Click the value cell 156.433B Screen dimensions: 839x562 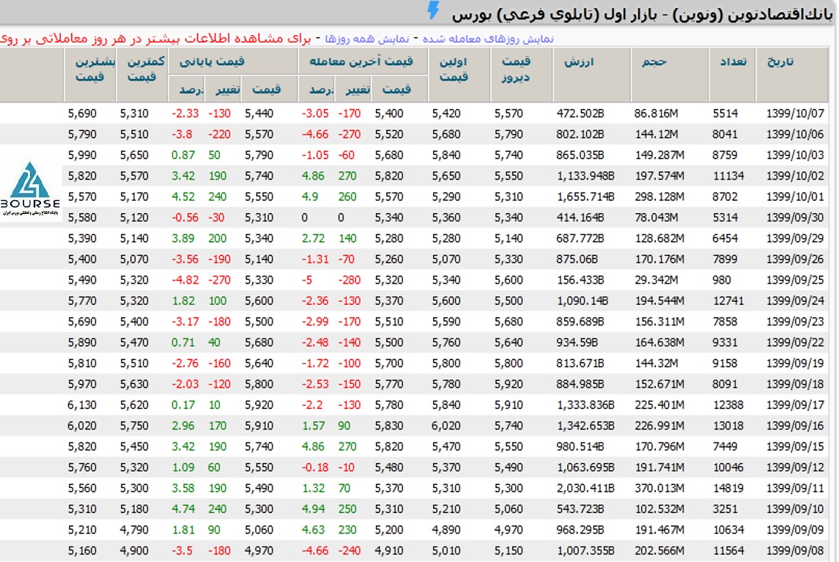coord(580,280)
